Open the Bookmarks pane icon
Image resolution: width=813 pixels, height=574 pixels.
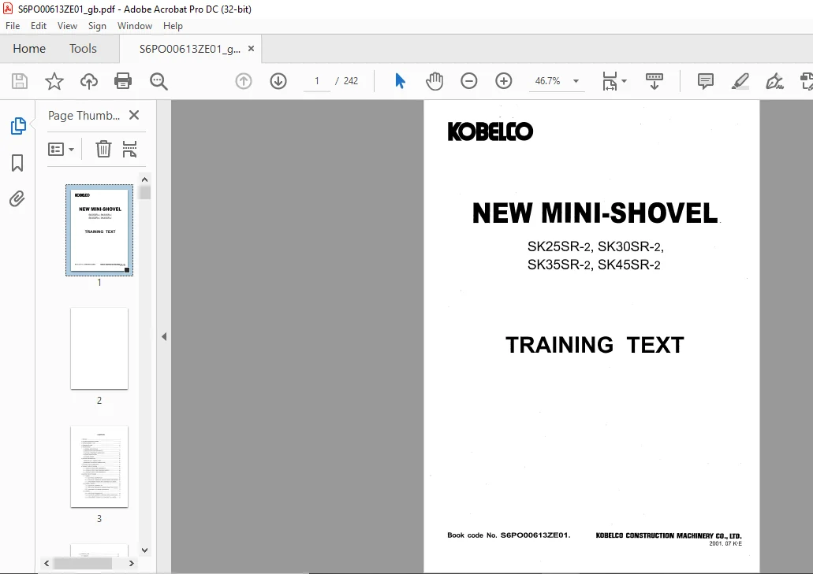click(17, 163)
